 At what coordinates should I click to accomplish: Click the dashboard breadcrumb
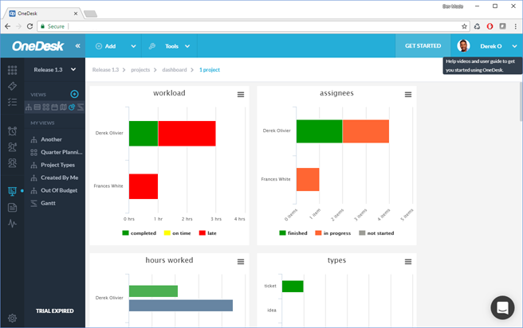point(175,69)
